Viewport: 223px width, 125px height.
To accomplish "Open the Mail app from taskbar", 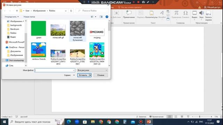I will tap(133, 122).
